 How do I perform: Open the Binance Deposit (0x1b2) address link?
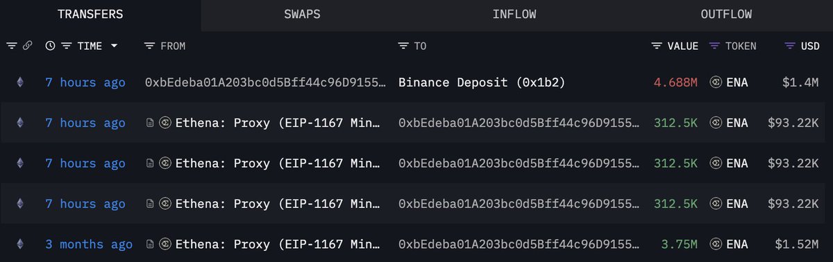482,82
